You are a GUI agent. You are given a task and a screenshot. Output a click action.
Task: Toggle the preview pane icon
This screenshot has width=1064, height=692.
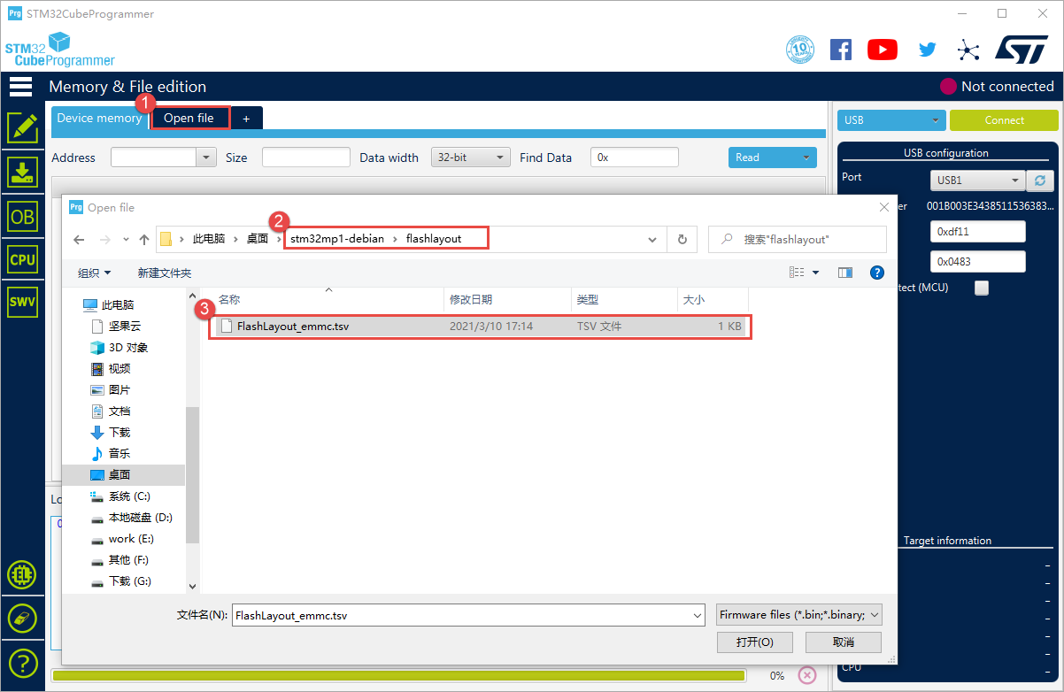845,273
